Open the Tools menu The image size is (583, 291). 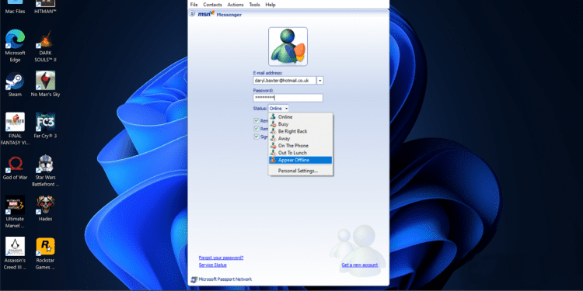coord(255,5)
